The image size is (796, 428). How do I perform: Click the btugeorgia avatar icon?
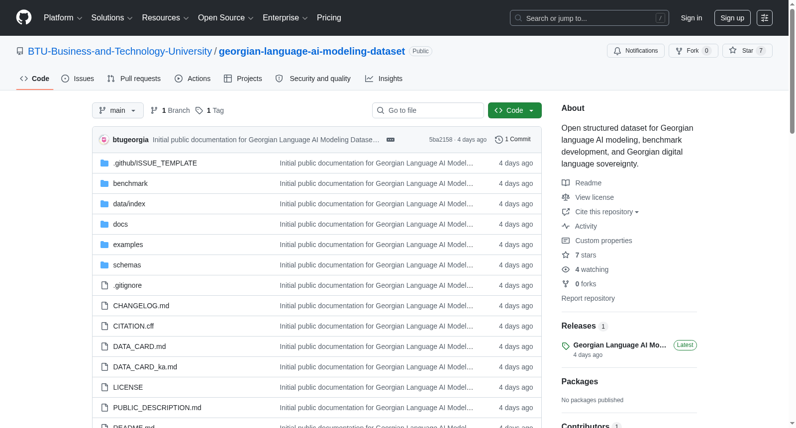[x=104, y=140]
